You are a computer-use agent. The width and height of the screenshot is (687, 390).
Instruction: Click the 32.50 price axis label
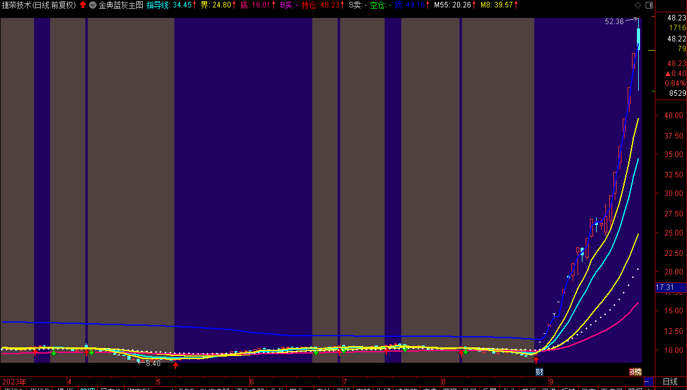click(x=674, y=175)
